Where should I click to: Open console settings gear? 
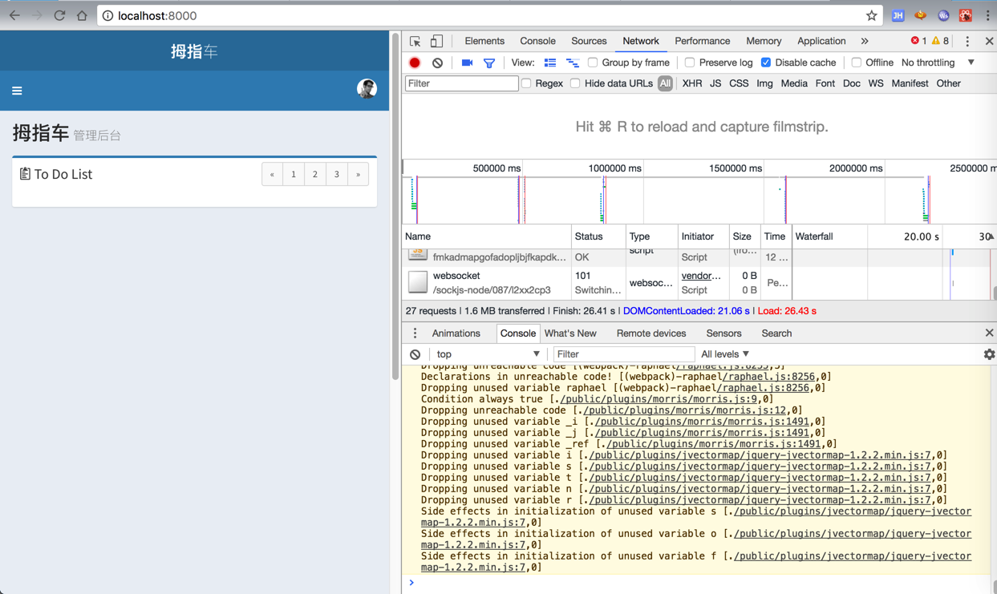tap(989, 354)
